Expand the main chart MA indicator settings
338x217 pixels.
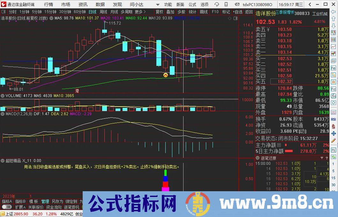(51, 18)
